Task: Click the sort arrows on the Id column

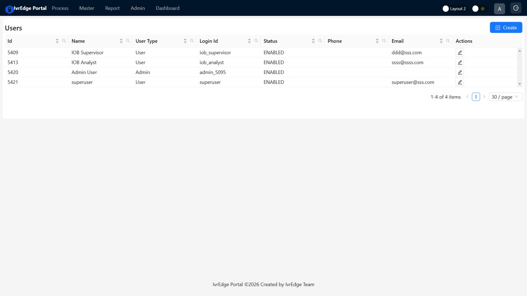Action: pos(57,41)
